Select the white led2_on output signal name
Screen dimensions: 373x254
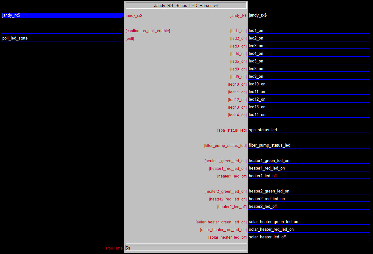pyautogui.click(x=256, y=38)
